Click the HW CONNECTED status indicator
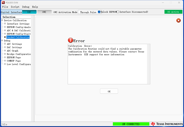 click(131, 124)
